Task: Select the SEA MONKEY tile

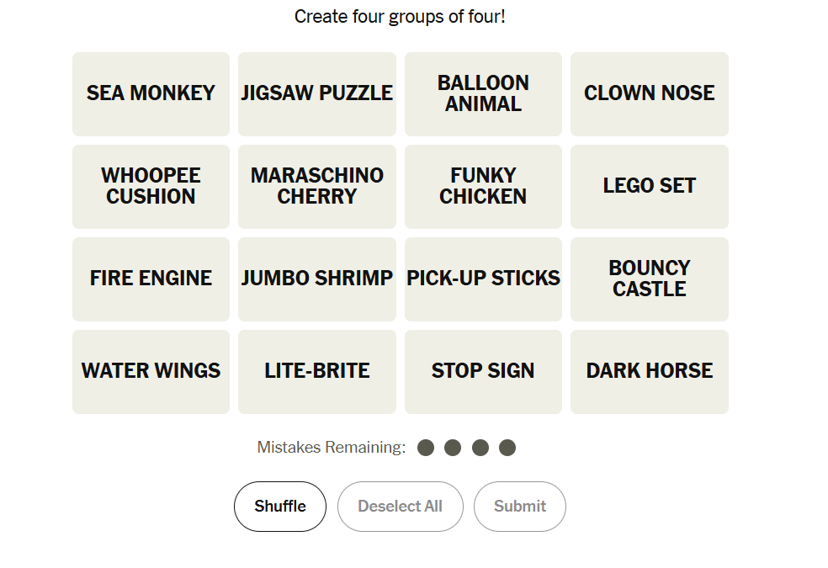Action: pyautogui.click(x=151, y=93)
